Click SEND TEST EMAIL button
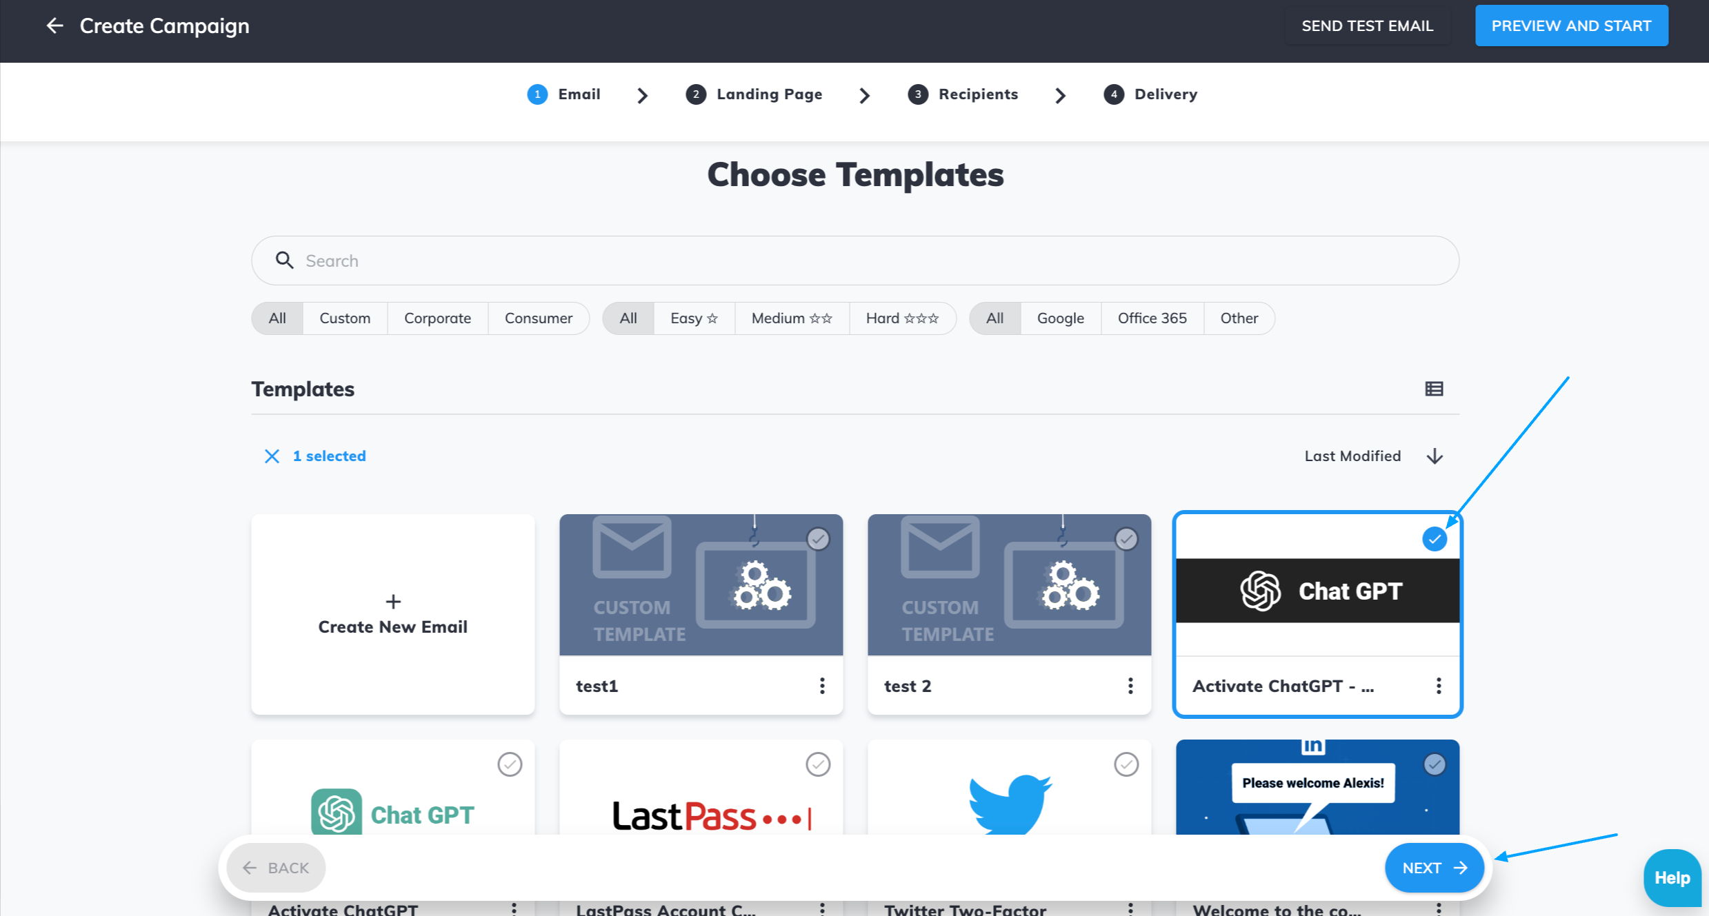 [x=1367, y=26]
